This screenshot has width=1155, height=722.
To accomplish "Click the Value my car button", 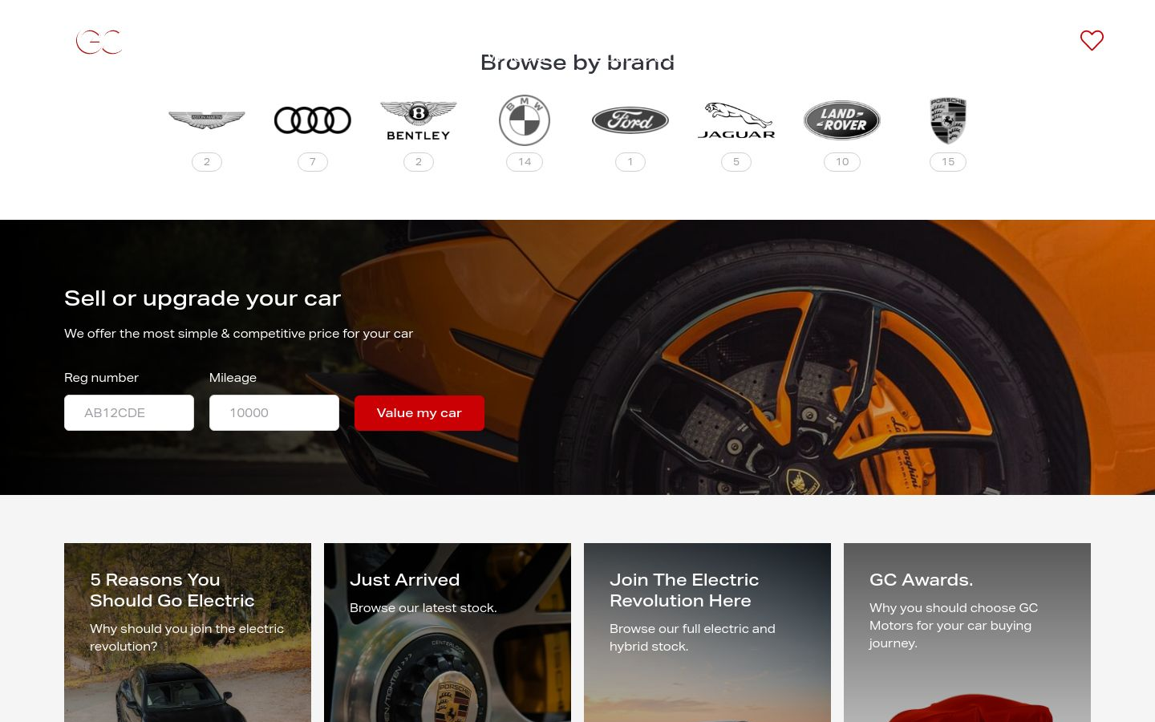I will point(419,413).
